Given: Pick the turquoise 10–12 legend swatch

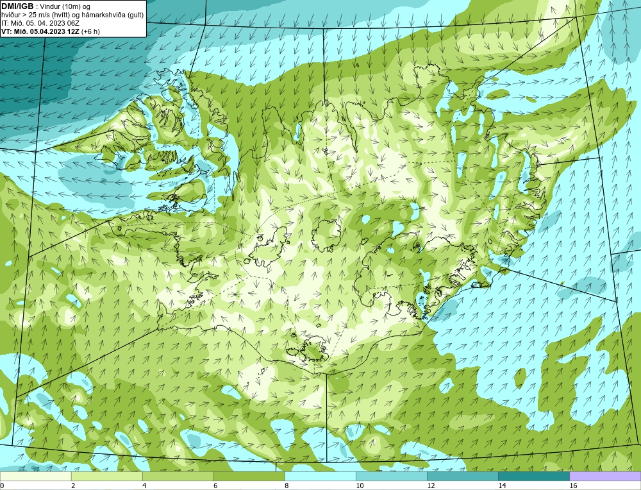Looking at the screenshot, I should [391, 476].
